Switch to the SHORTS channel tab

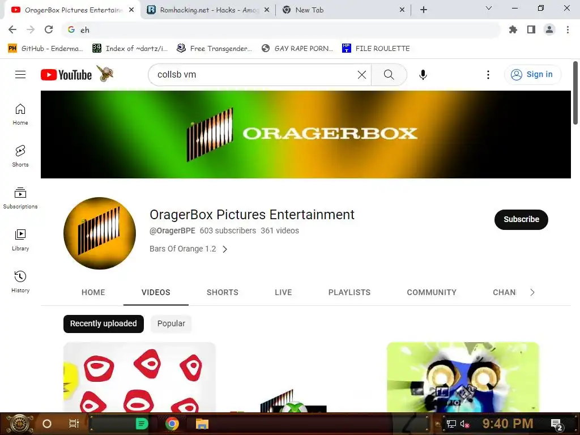[x=222, y=292]
